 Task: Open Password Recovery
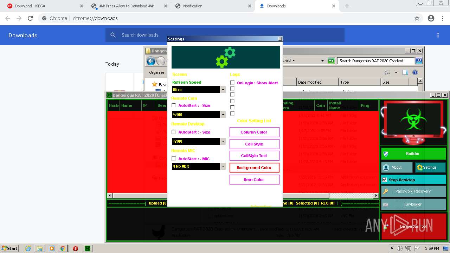click(x=413, y=191)
